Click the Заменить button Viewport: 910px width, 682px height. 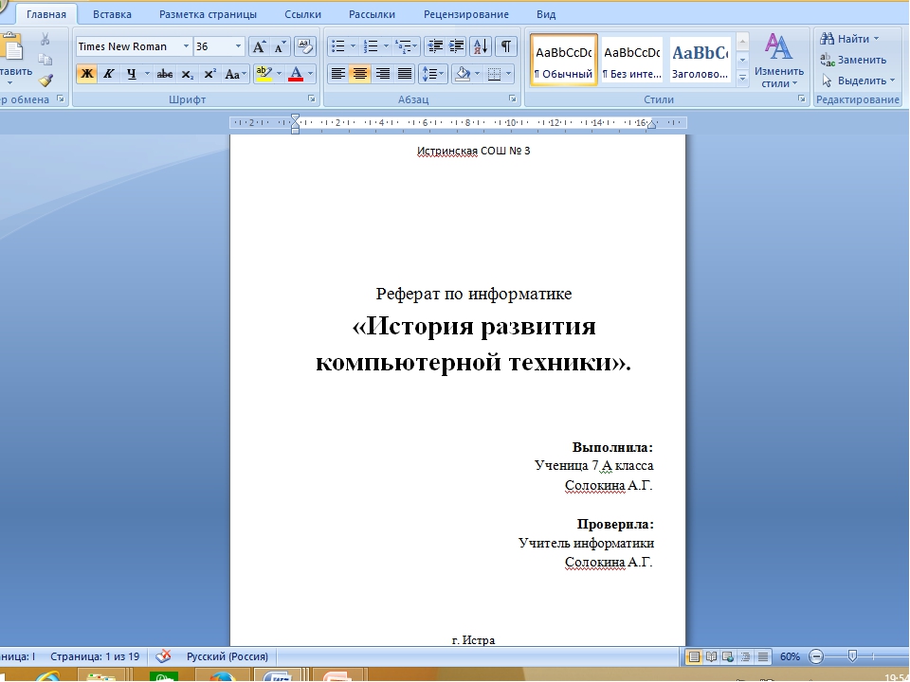tap(854, 60)
